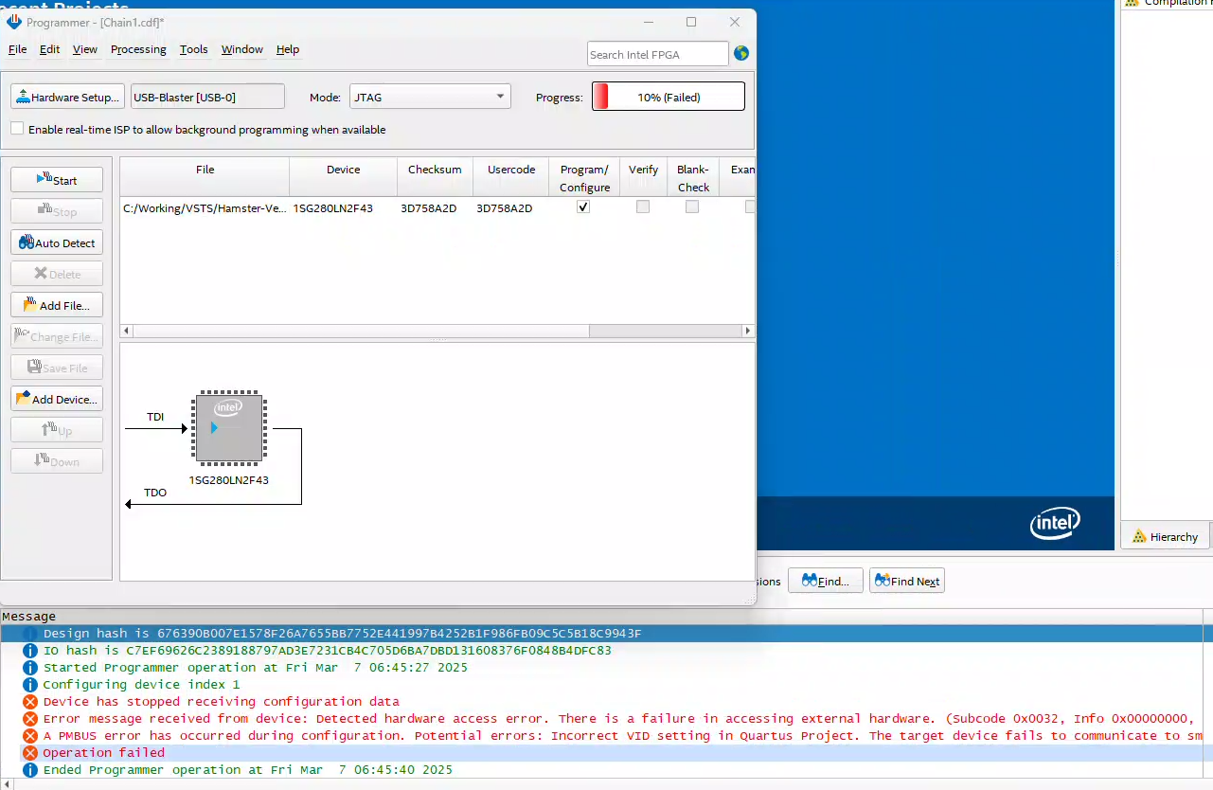Open the Window menu
The image size is (1213, 790).
coord(242,49)
